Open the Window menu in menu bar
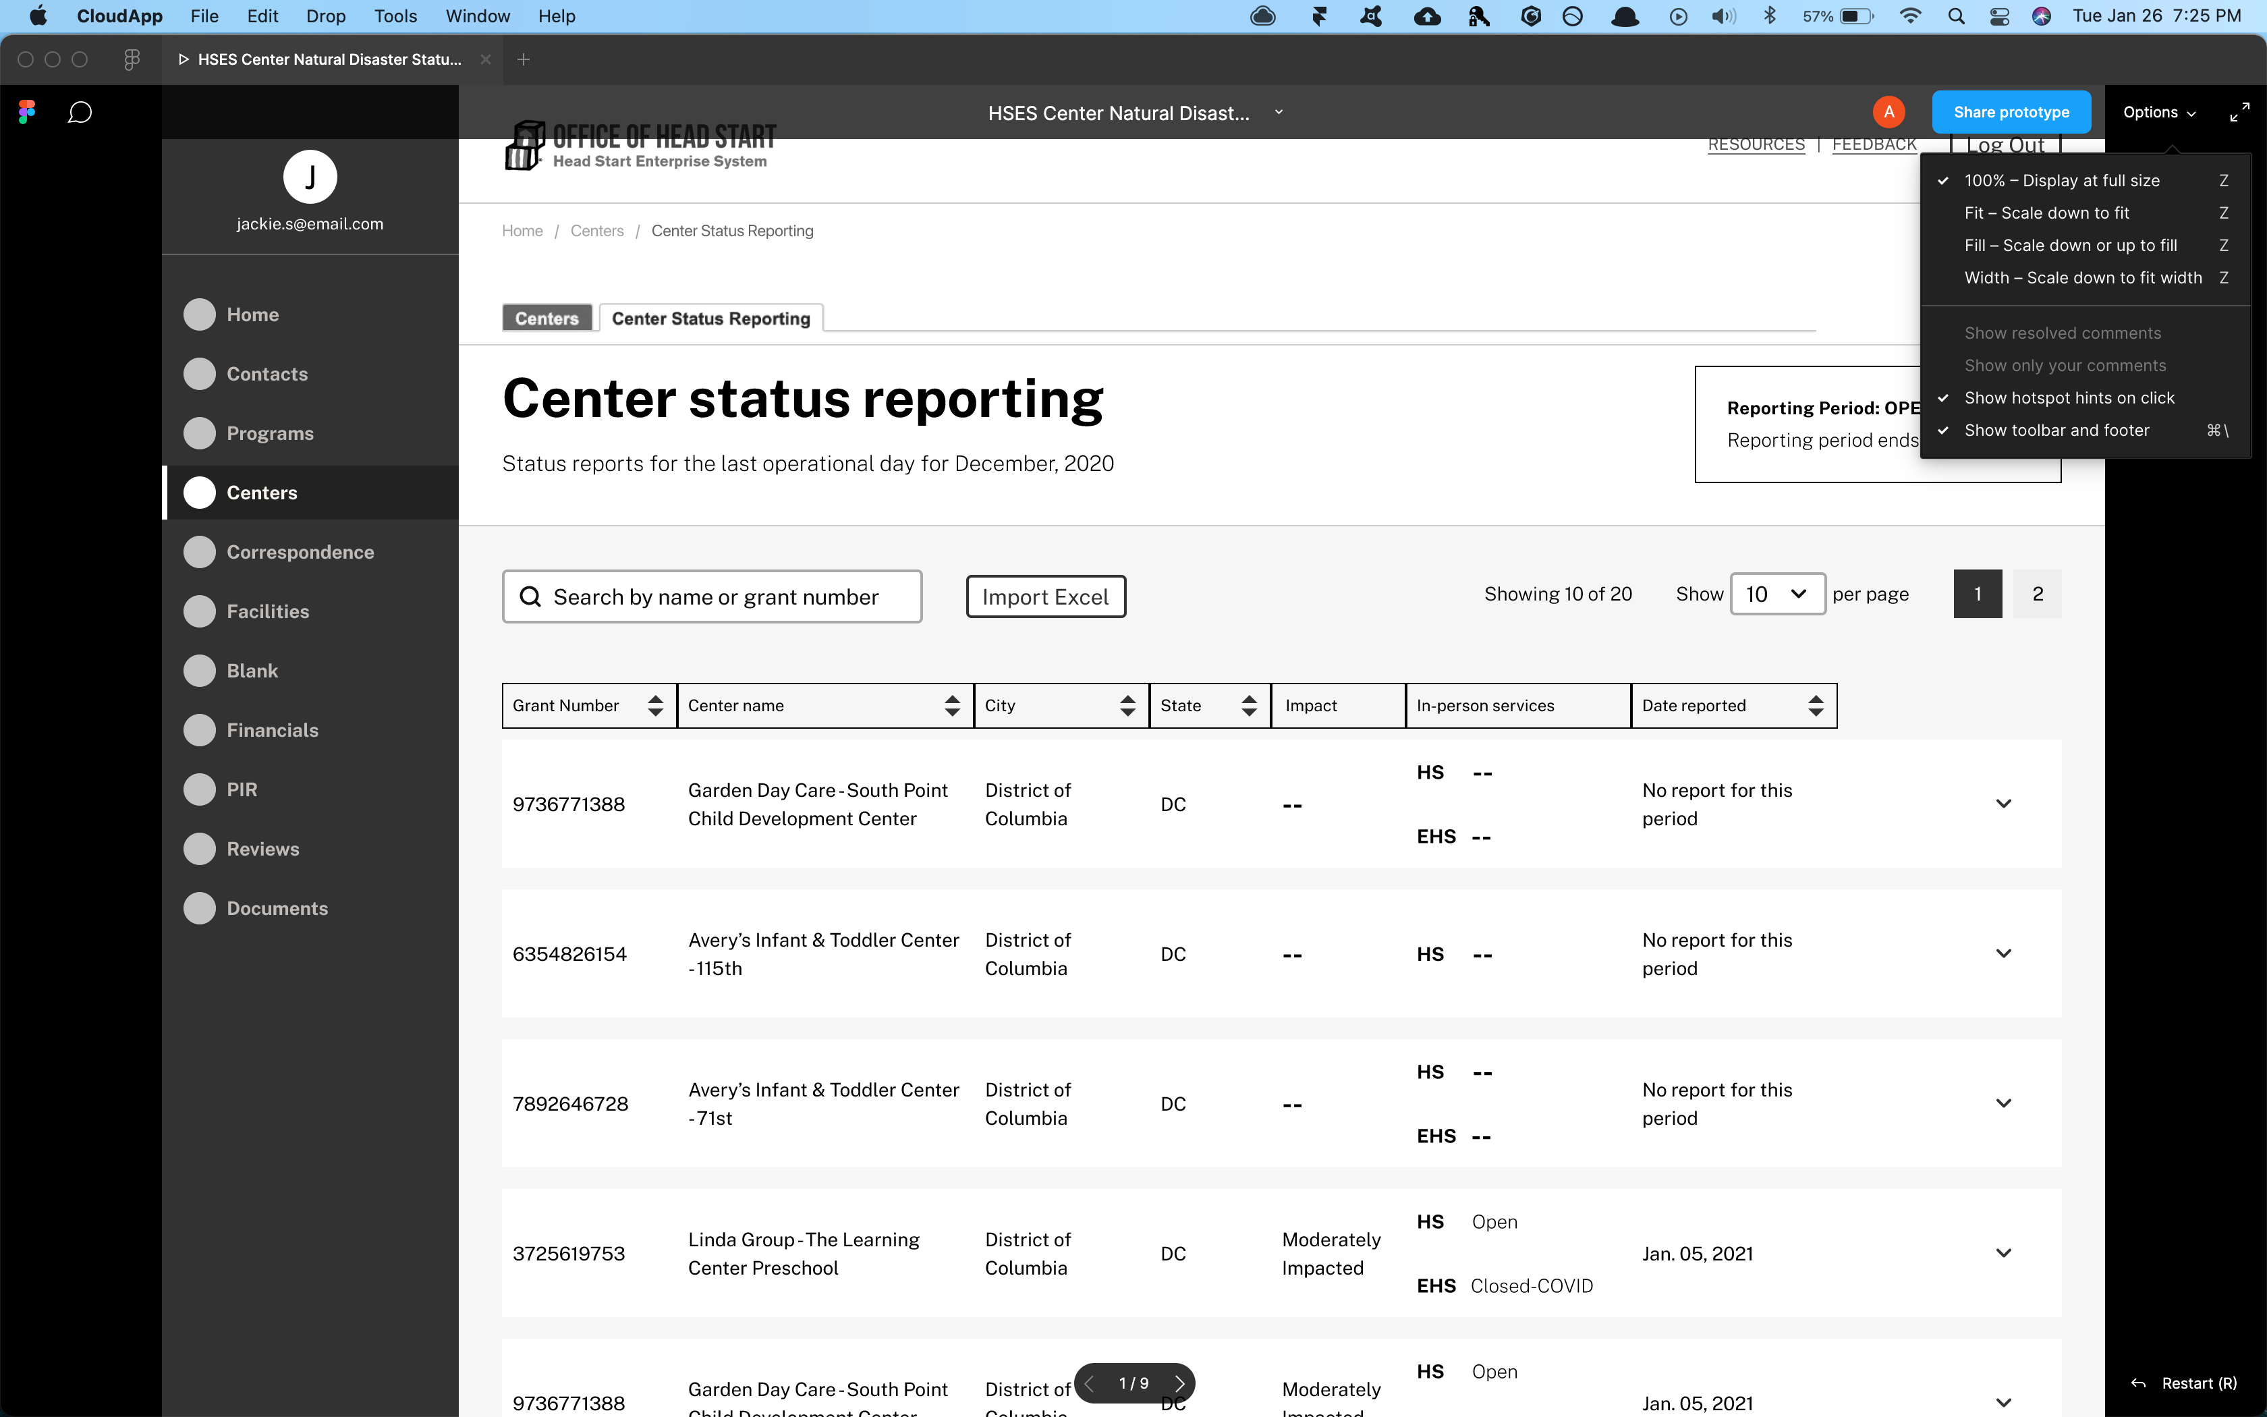This screenshot has height=1417, width=2267. click(478, 16)
